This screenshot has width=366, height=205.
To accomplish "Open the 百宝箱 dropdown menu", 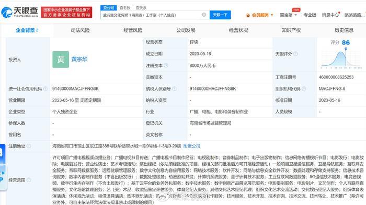I will point(288,15).
